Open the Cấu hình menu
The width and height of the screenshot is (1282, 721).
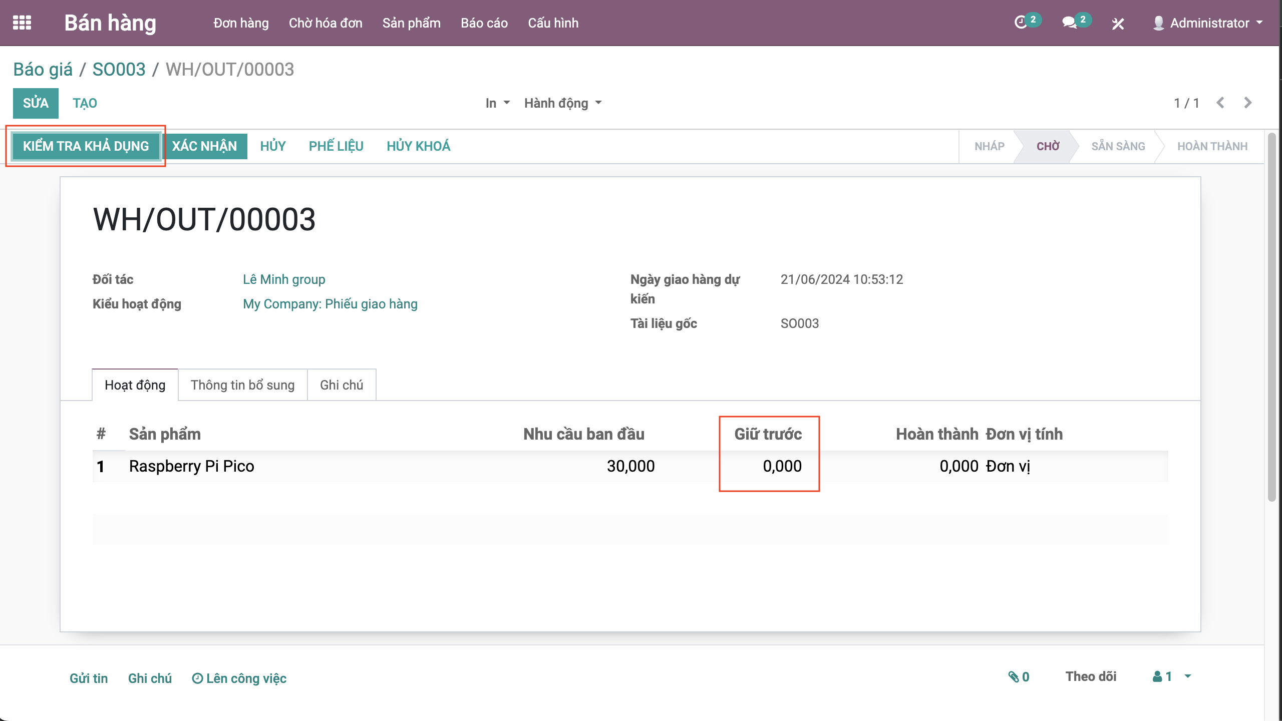tap(553, 23)
